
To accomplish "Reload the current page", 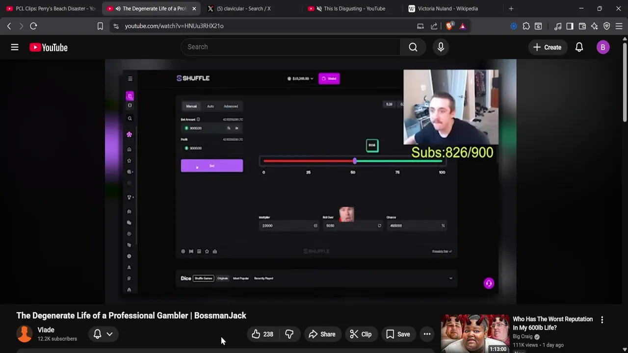I will [x=33, y=26].
